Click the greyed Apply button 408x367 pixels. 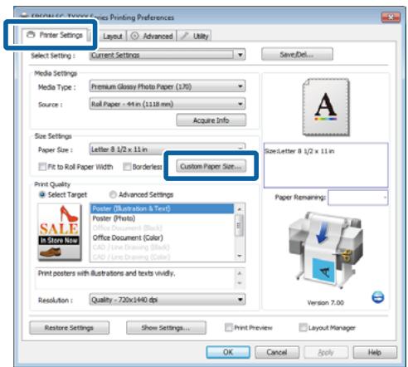tap(326, 352)
